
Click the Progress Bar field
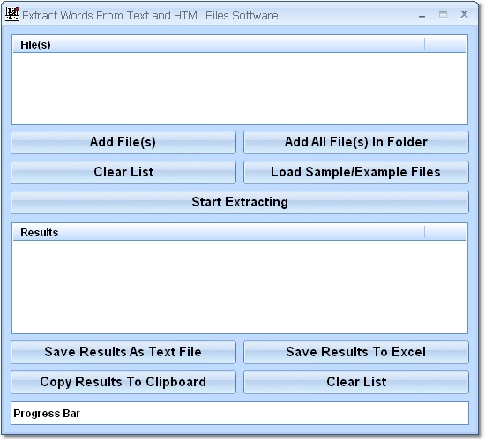pyautogui.click(x=240, y=414)
